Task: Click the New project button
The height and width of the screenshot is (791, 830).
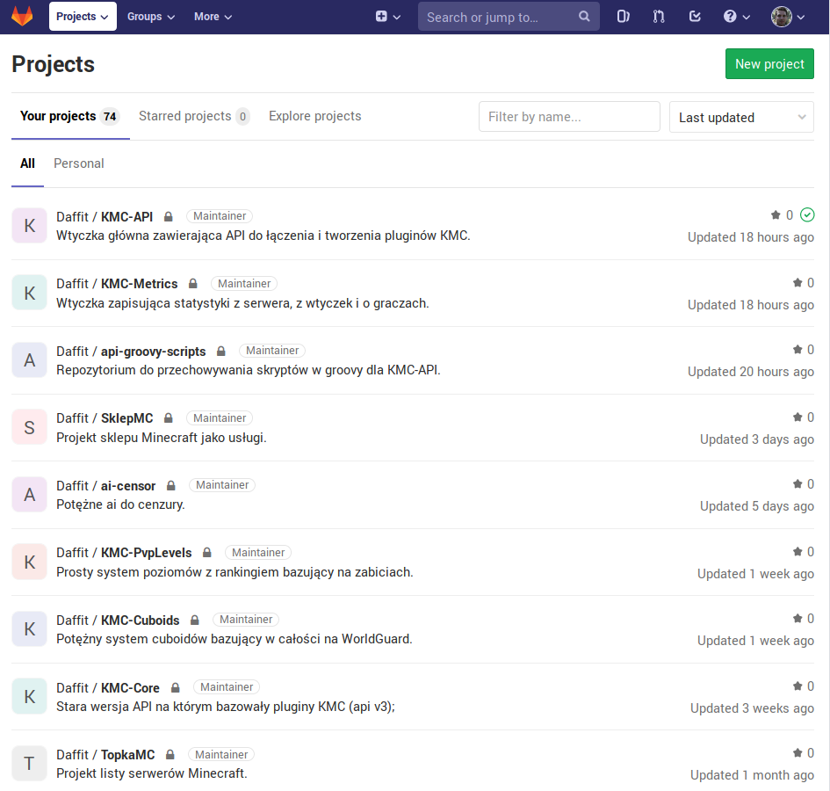Action: (x=769, y=64)
